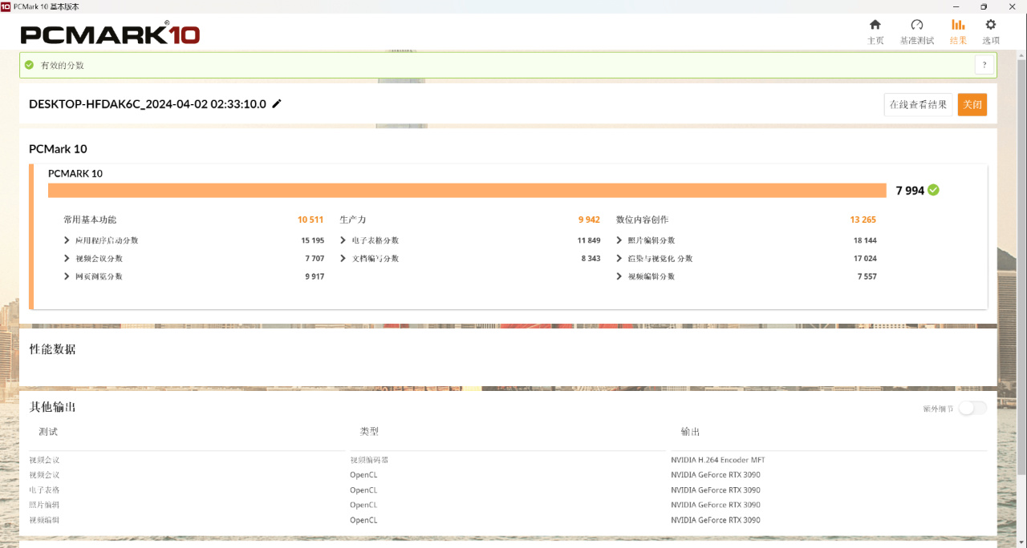Restore the window from title bar
Image resolution: width=1027 pixels, height=548 pixels.
(x=984, y=6)
